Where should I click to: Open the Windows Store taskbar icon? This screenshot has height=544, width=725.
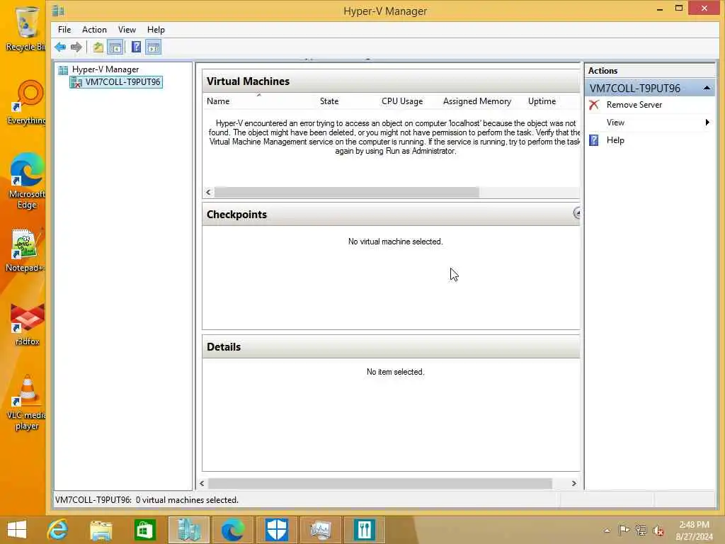click(144, 530)
